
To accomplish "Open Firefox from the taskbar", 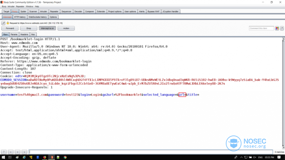I will 44,157.
